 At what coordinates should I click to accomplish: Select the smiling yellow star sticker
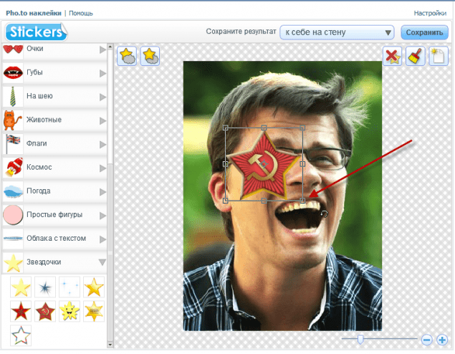pos(70,312)
